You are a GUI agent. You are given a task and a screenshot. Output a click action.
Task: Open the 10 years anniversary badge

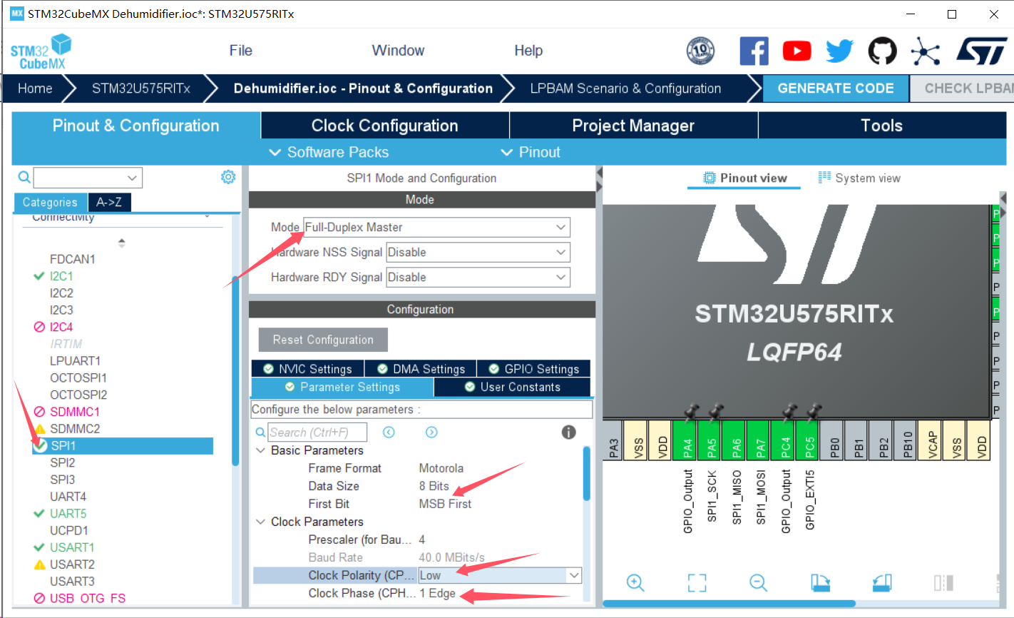point(700,51)
